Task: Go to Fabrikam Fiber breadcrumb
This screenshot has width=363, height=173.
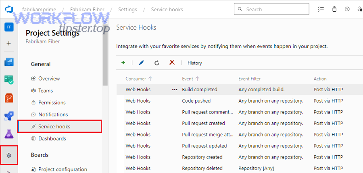Action: point(87,10)
